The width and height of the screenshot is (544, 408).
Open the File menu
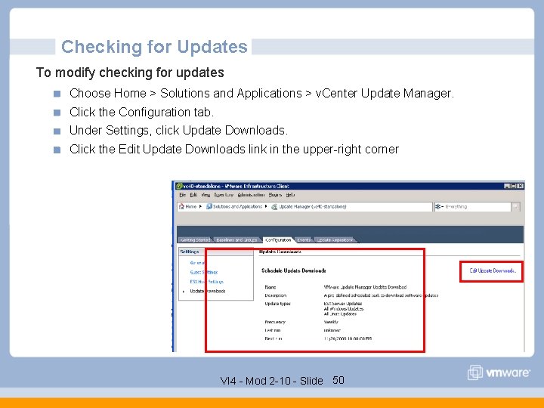click(183, 195)
